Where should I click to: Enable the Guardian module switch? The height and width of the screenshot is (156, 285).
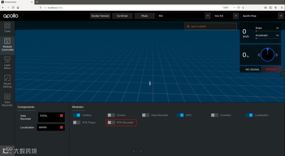215,115
